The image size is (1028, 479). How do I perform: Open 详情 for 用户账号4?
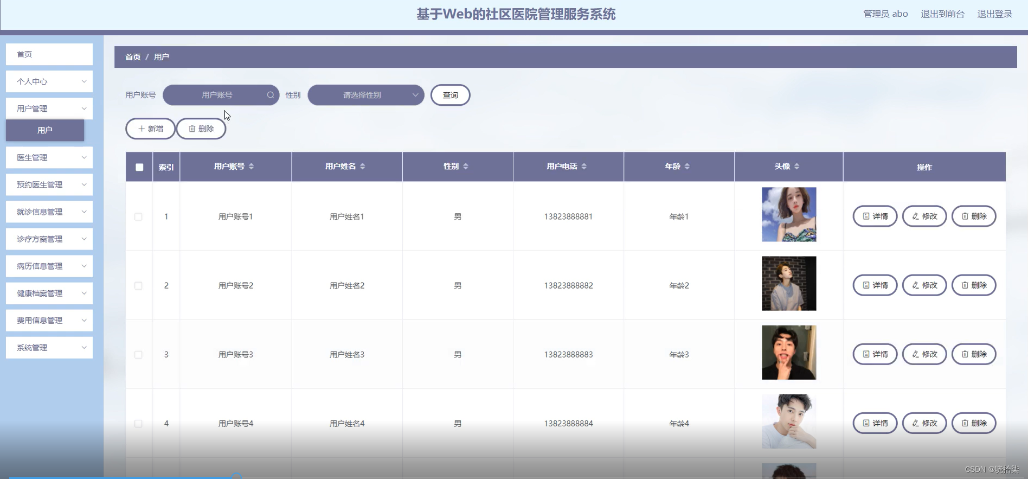click(875, 423)
